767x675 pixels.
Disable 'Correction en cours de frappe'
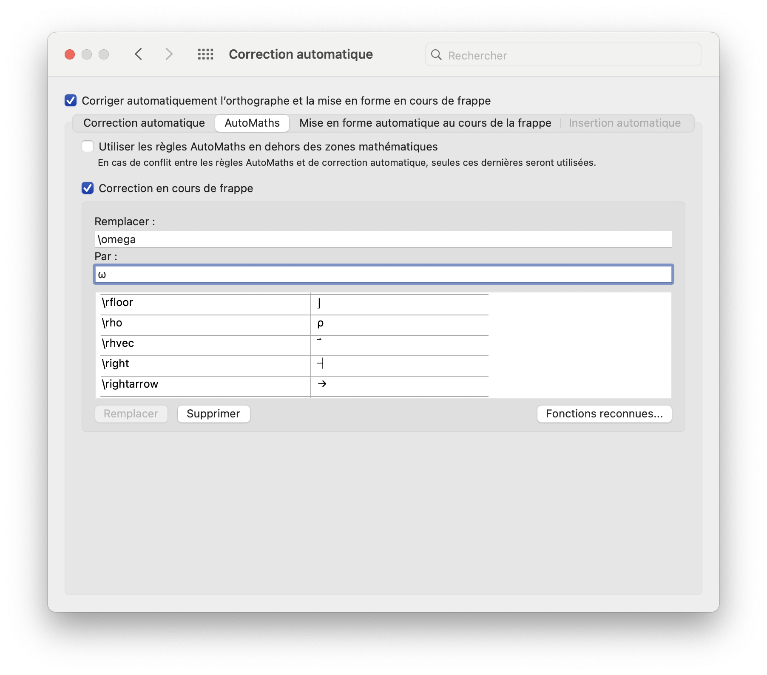tap(87, 188)
